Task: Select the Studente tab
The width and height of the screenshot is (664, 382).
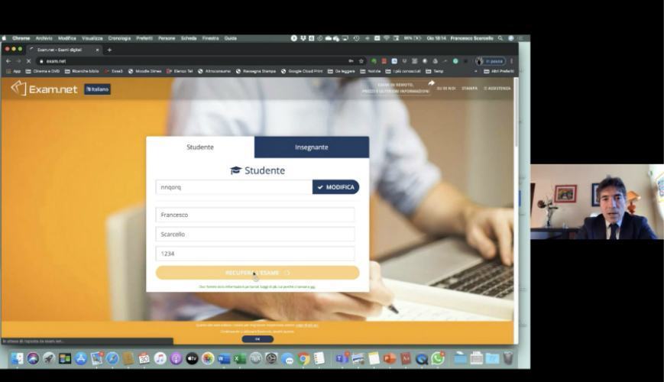Action: pos(200,147)
